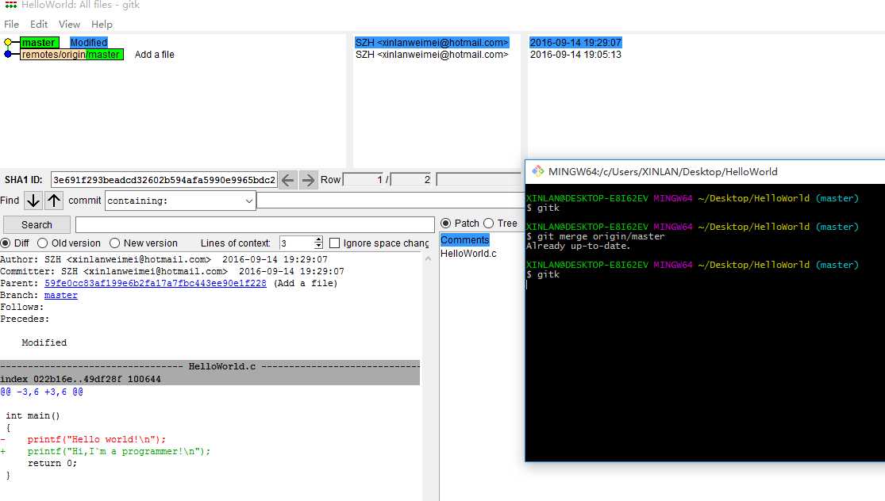Click the HelloWorld.c diff header bar

(210, 366)
